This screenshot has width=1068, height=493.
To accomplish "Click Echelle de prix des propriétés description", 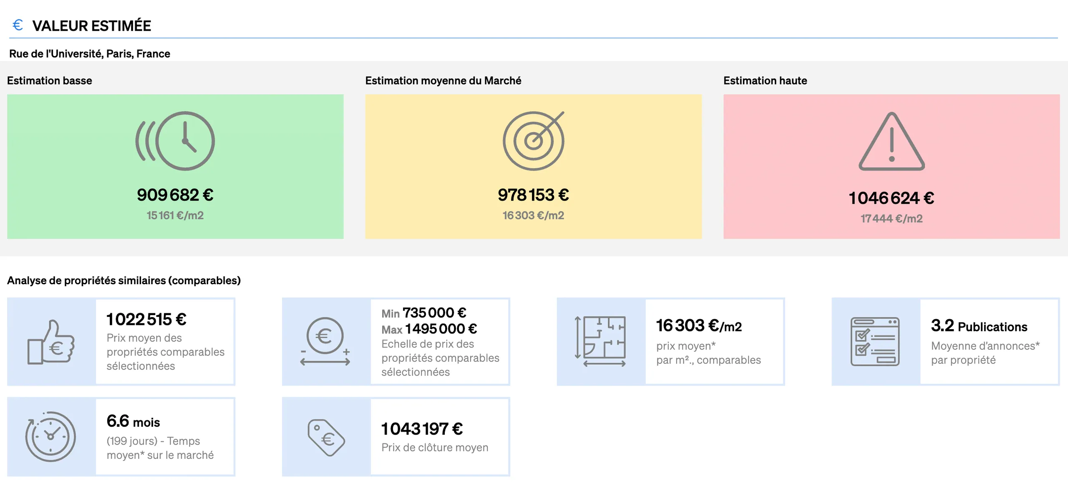I will coord(440,358).
